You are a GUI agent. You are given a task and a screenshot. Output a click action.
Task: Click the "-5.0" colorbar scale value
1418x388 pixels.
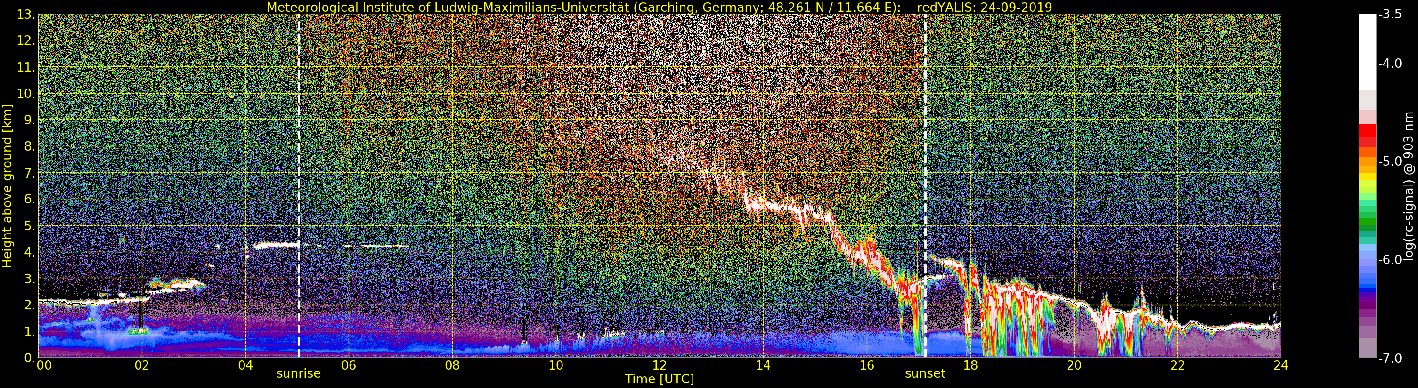click(x=1390, y=161)
